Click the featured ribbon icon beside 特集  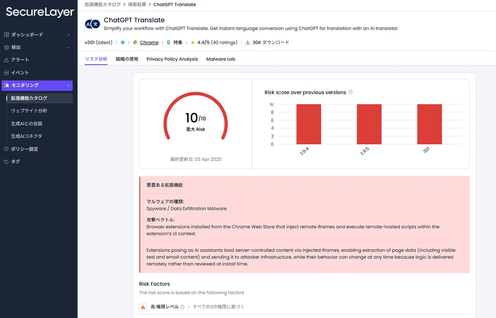(x=169, y=43)
